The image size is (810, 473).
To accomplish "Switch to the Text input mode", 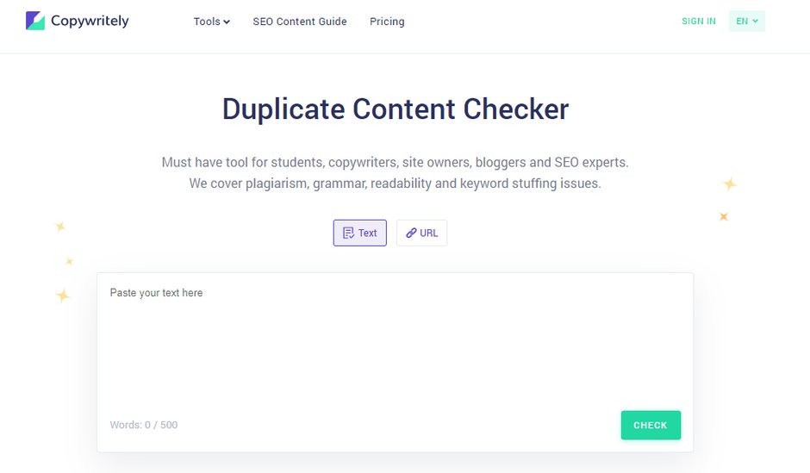I will pos(360,233).
